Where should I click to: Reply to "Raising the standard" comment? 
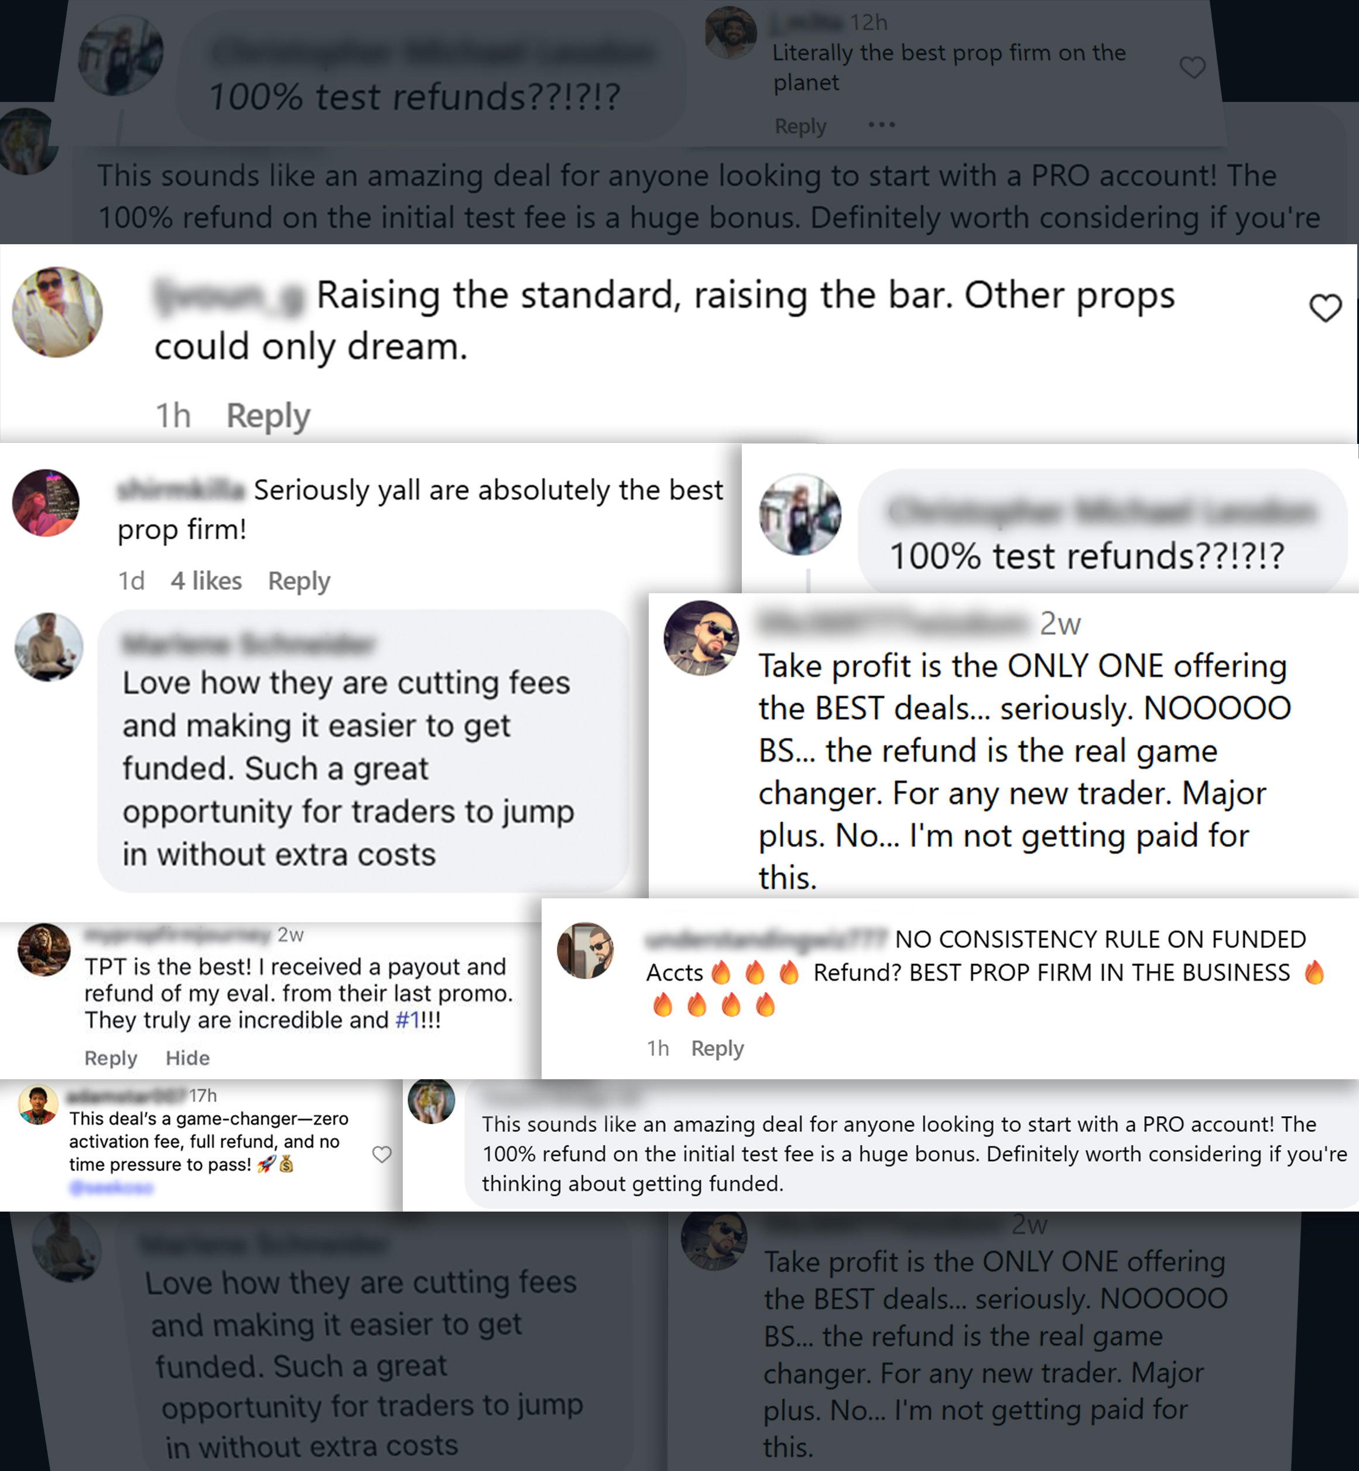(268, 416)
